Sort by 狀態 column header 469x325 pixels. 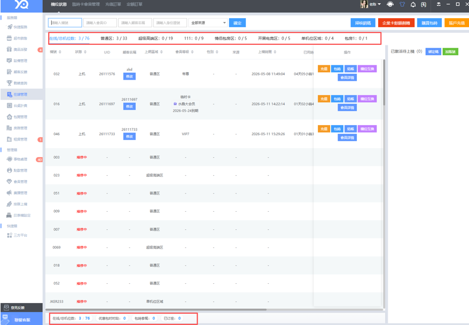[81, 52]
